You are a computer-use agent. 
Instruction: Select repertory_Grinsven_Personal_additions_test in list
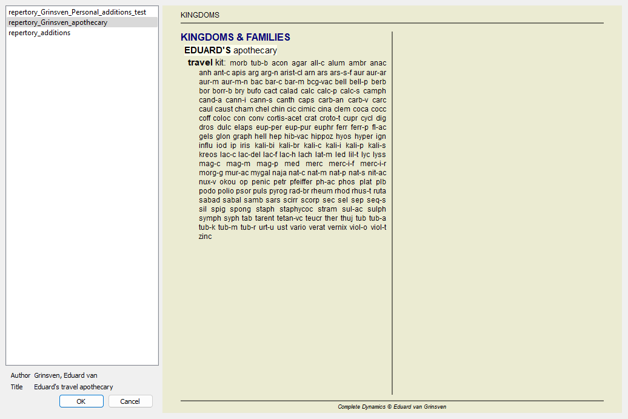[x=82, y=12]
